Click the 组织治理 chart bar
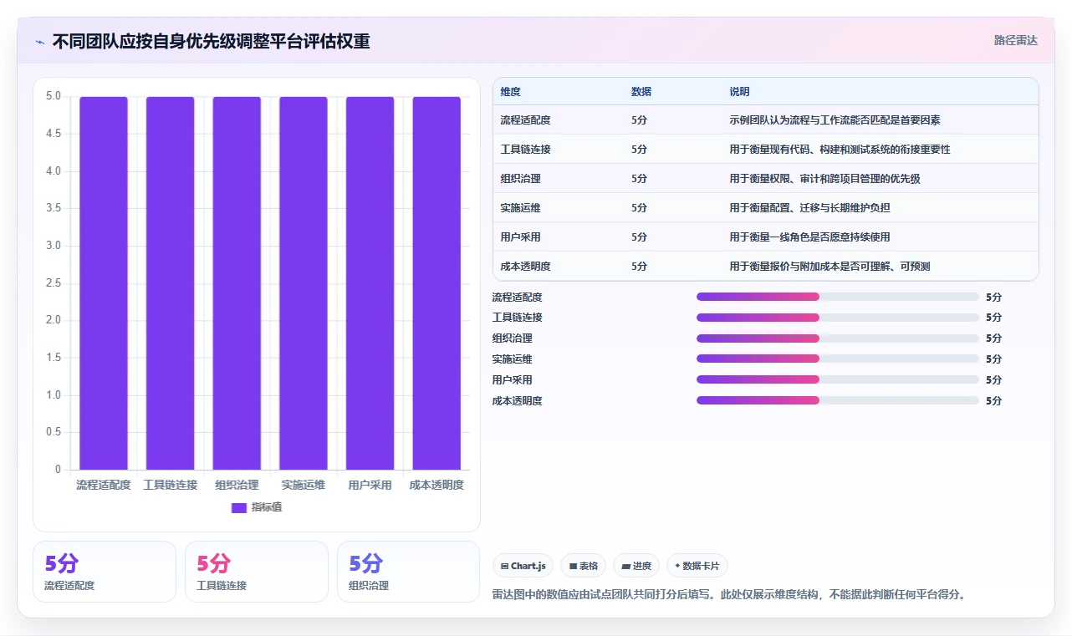This screenshot has width=1072, height=636. [237, 282]
